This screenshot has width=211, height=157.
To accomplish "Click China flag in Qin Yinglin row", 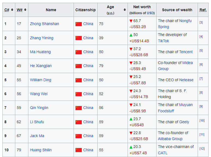I will [x=79, y=108].
